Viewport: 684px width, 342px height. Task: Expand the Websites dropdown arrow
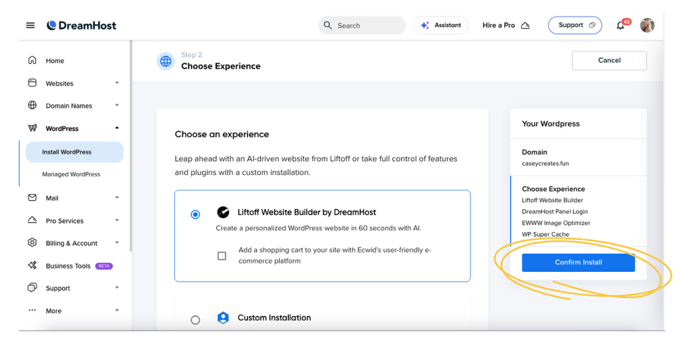117,83
